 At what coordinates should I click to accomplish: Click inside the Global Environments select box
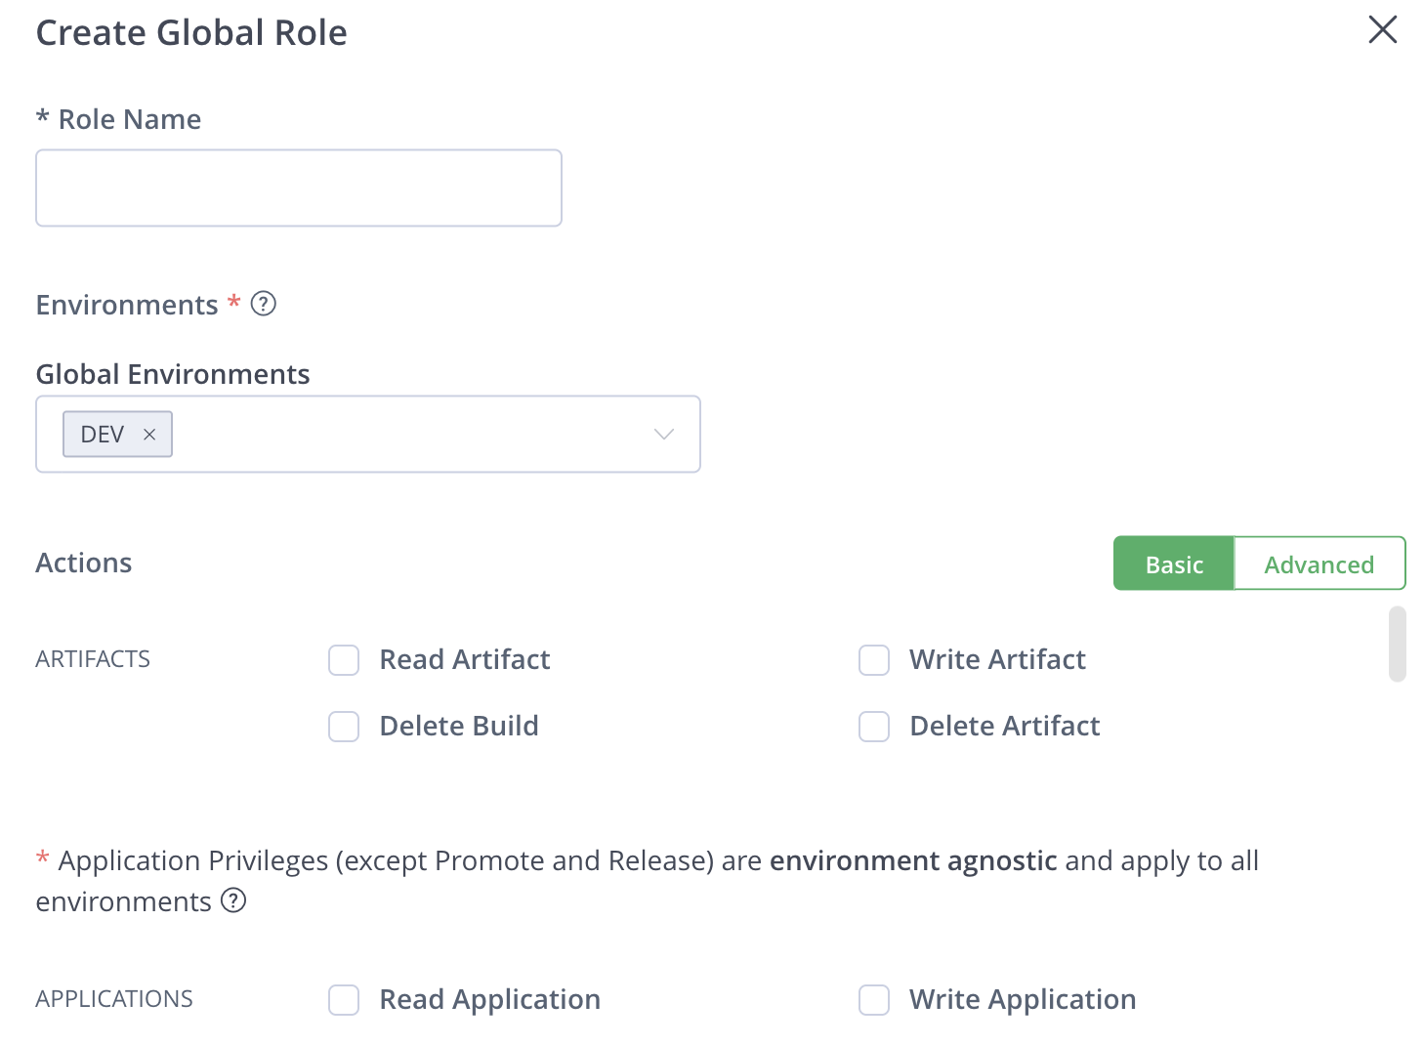coord(410,435)
